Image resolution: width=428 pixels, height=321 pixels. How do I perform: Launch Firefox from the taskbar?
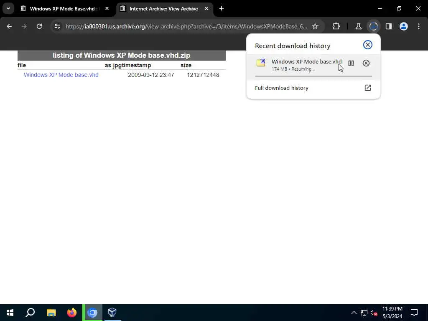72,313
